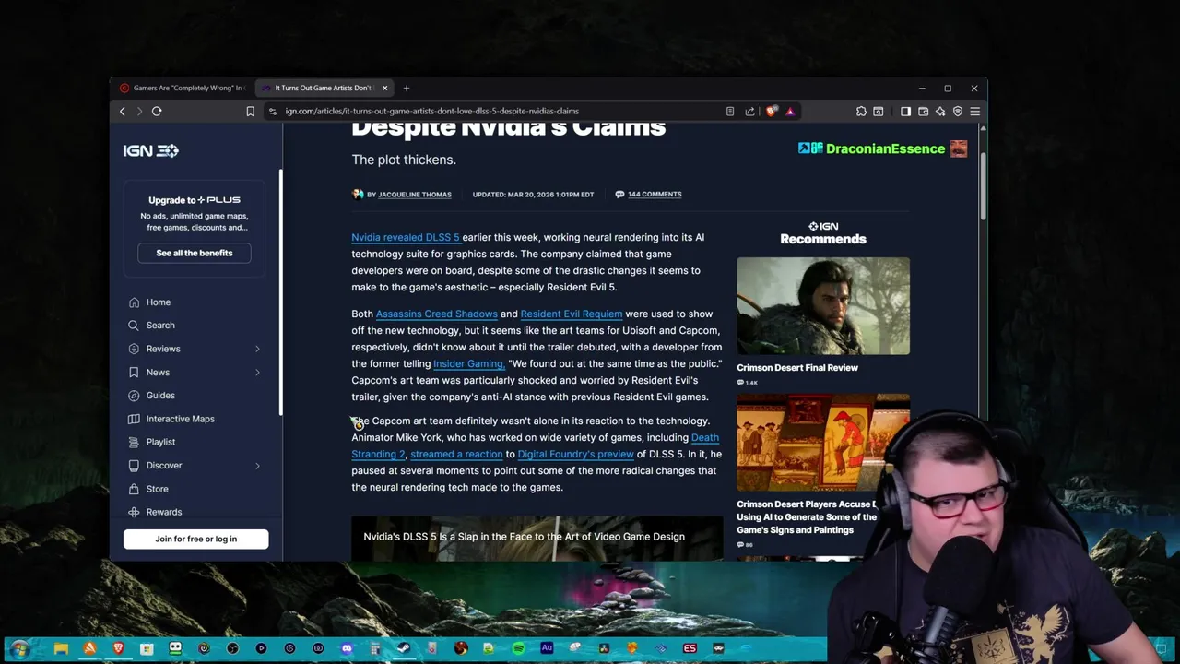Screen dimensions: 1180x664
Task: Open Brave Shields lion icon
Action: (x=772, y=112)
